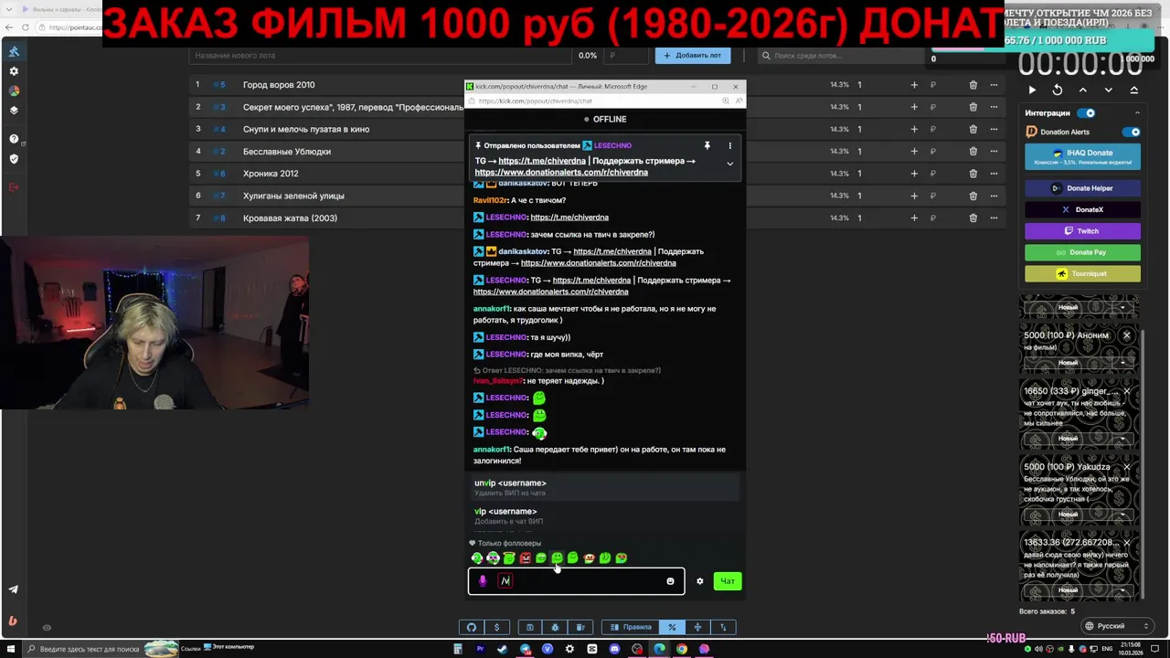Click the Чат send button
The image size is (1170, 658).
click(x=728, y=581)
